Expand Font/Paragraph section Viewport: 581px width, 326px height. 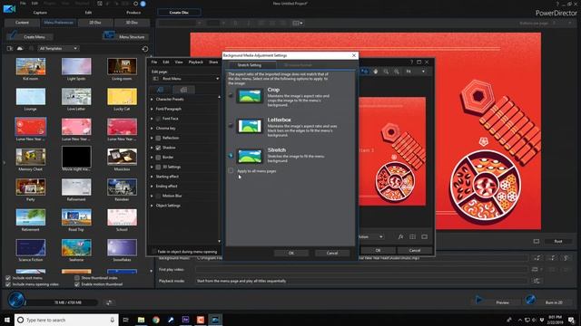152,109
